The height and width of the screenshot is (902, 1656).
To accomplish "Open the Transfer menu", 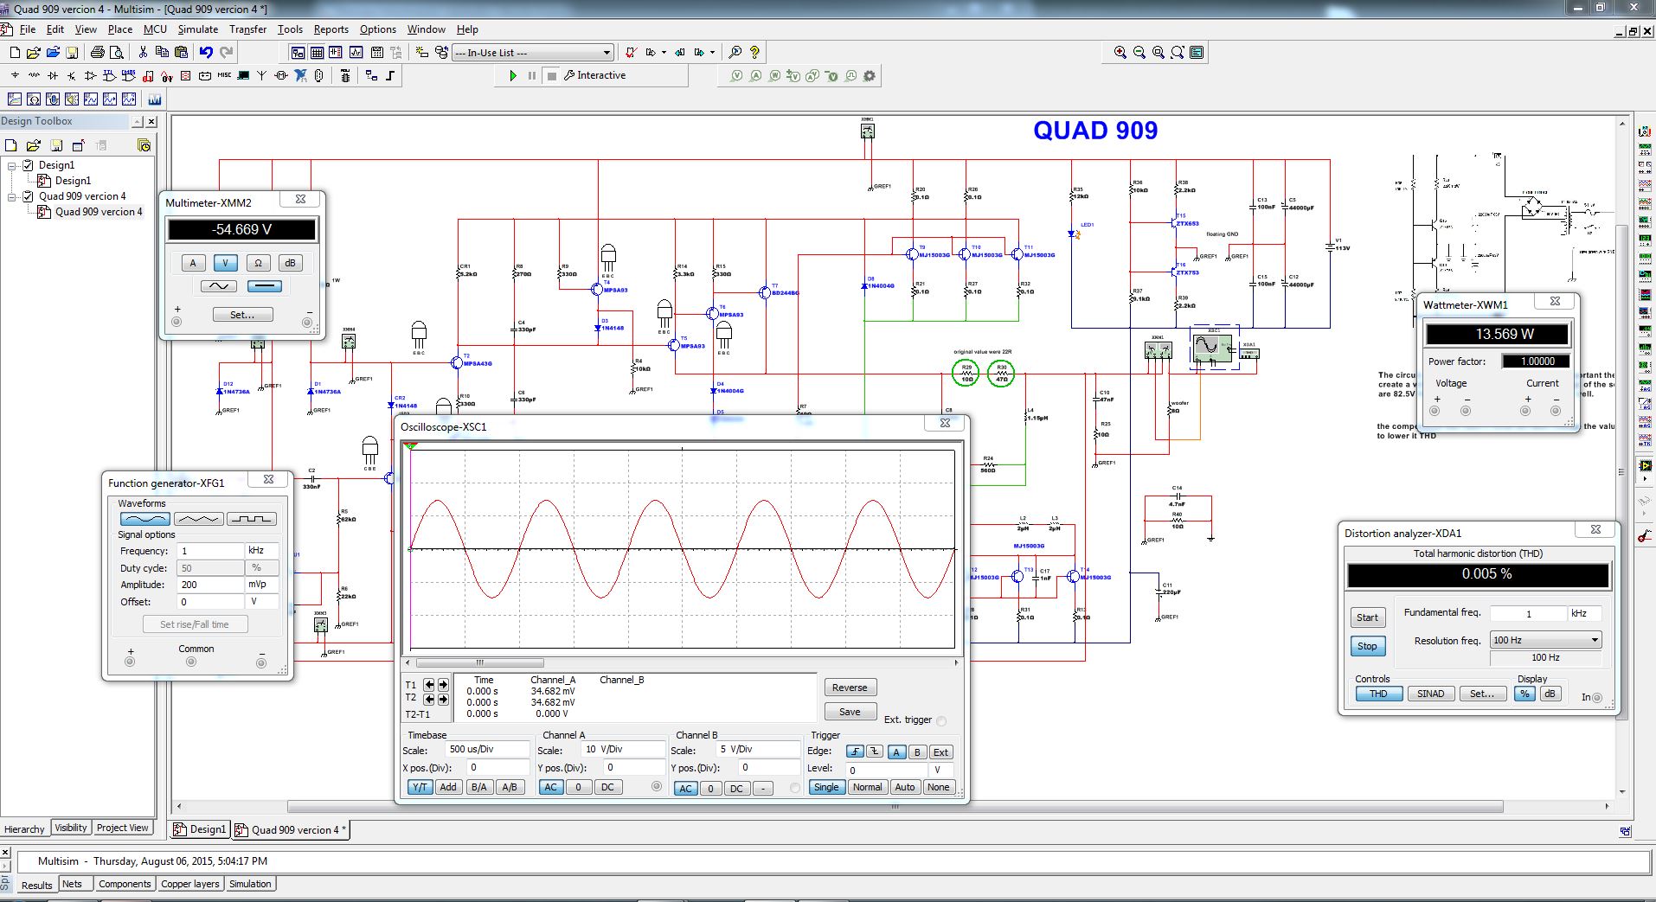I will click(x=247, y=29).
